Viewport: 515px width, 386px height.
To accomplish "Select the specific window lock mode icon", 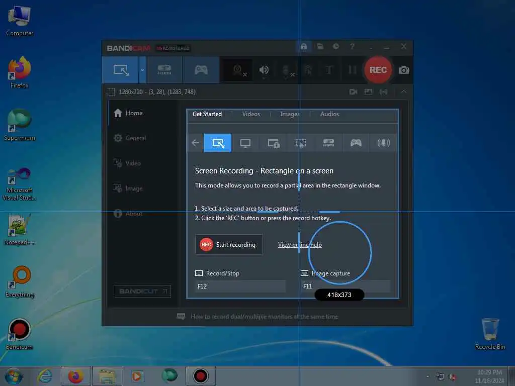I will (x=273, y=143).
